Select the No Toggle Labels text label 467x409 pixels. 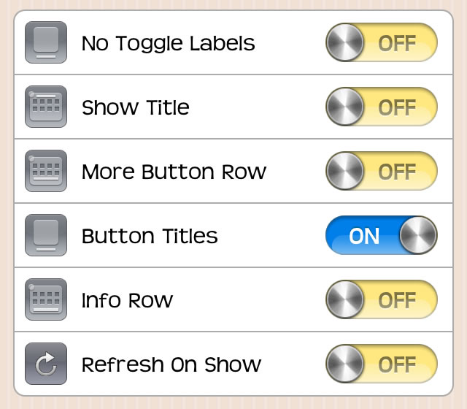tap(169, 44)
